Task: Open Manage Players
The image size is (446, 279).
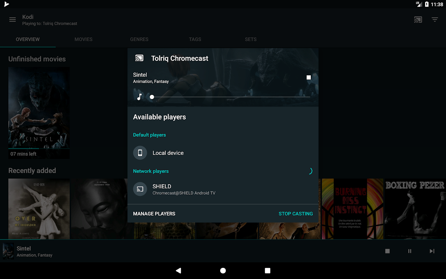Action: [154, 213]
